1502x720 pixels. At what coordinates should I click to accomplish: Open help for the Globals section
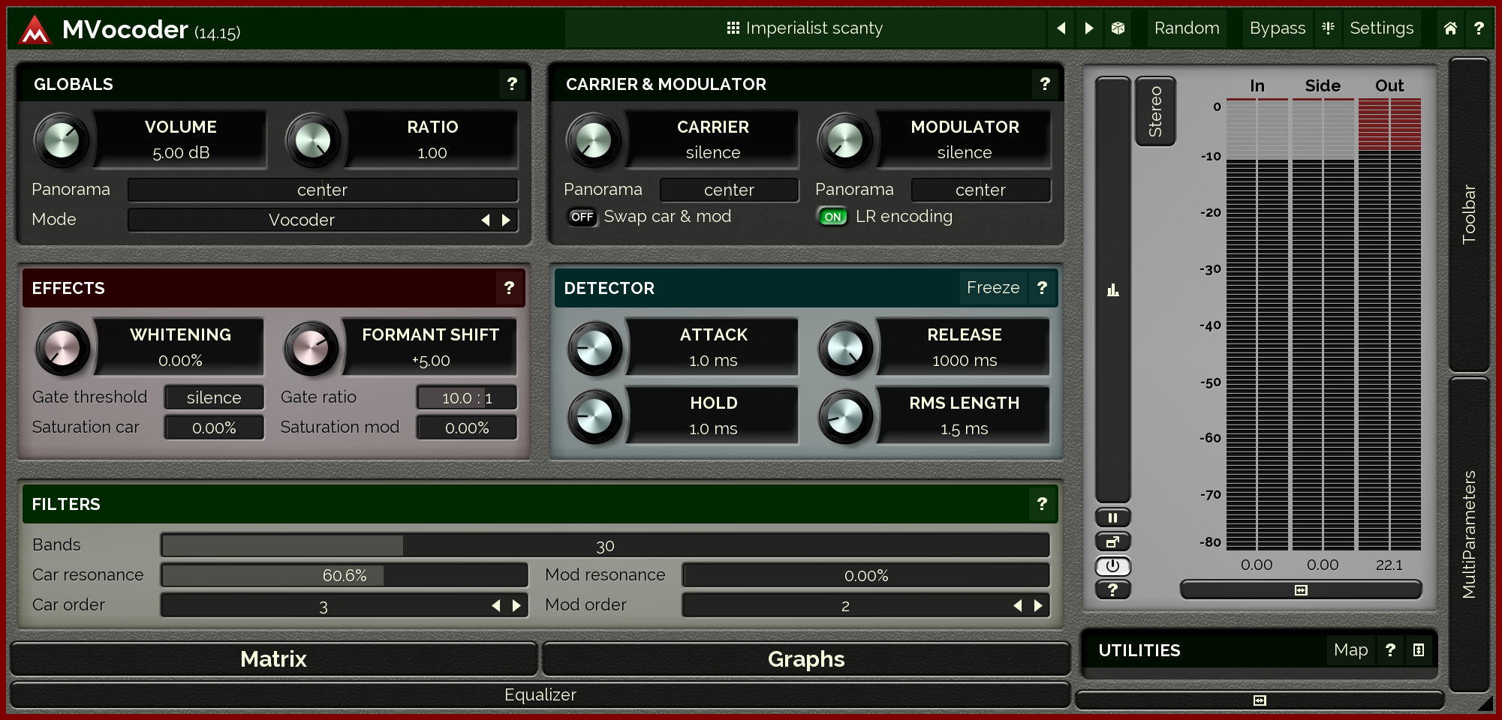(511, 84)
